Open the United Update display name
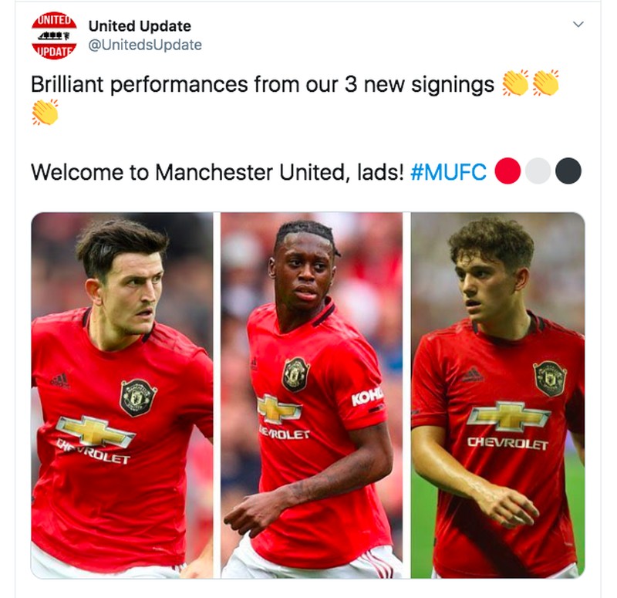Image resolution: width=617 pixels, height=598 pixels. point(140,26)
